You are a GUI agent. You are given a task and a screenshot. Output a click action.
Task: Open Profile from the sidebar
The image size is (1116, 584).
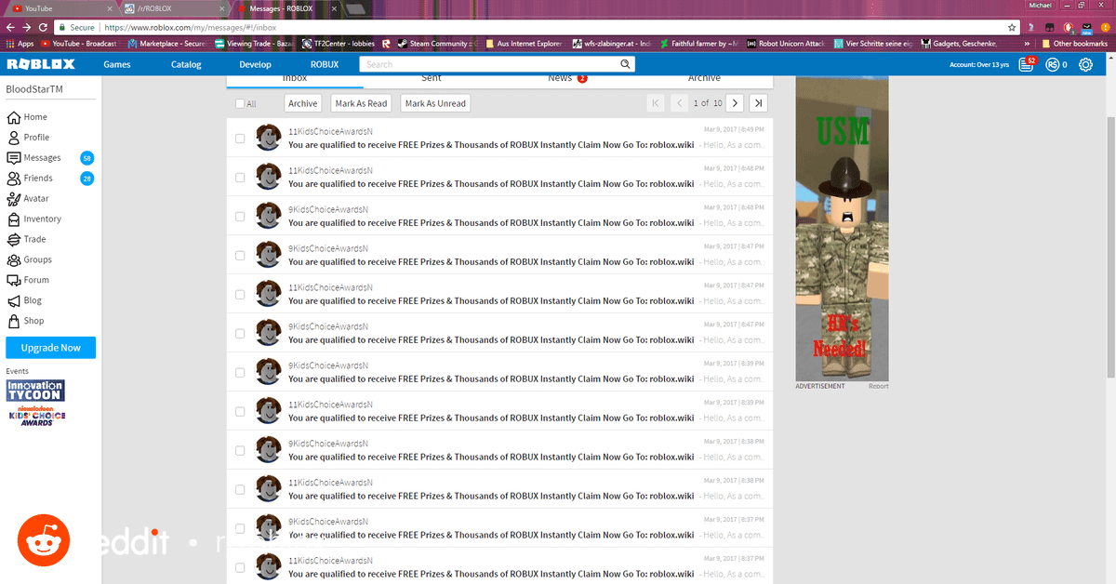click(x=36, y=138)
